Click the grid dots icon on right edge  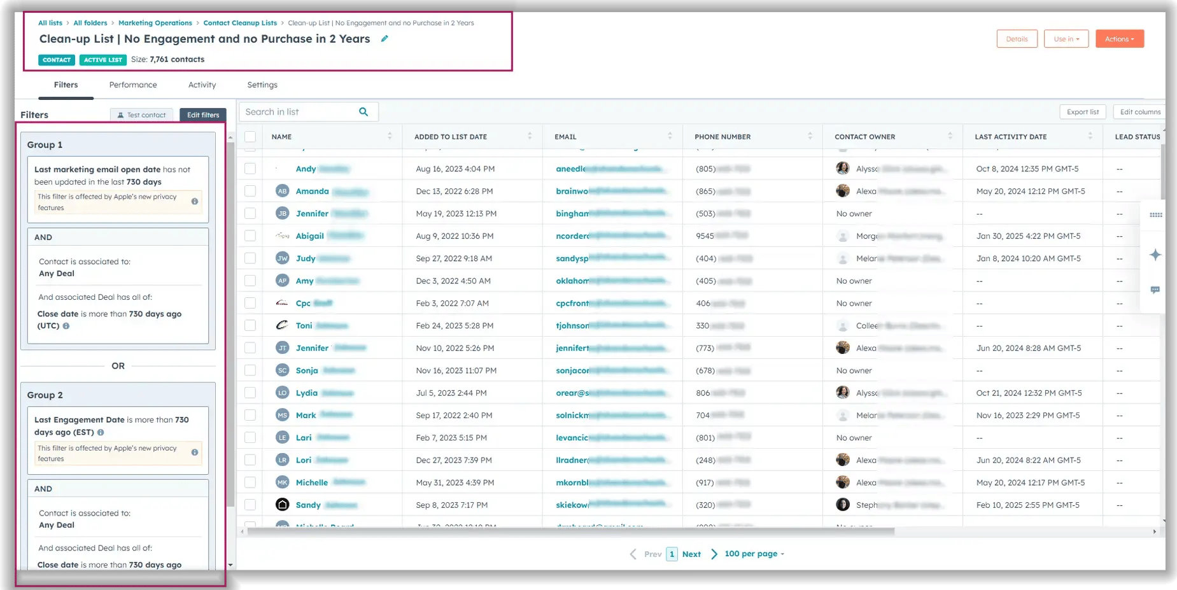click(1155, 215)
